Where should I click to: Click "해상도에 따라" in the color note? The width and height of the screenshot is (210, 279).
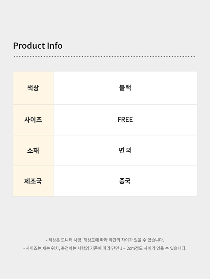94,240
